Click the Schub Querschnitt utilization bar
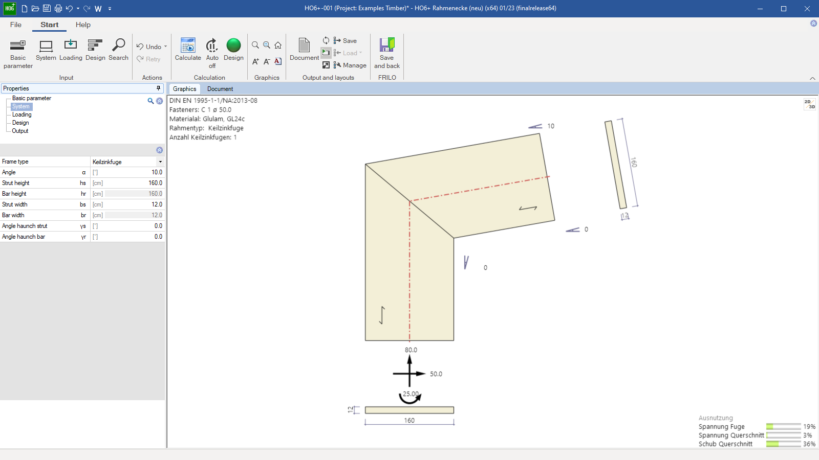Screen dimensions: 819x460 [x=783, y=444]
